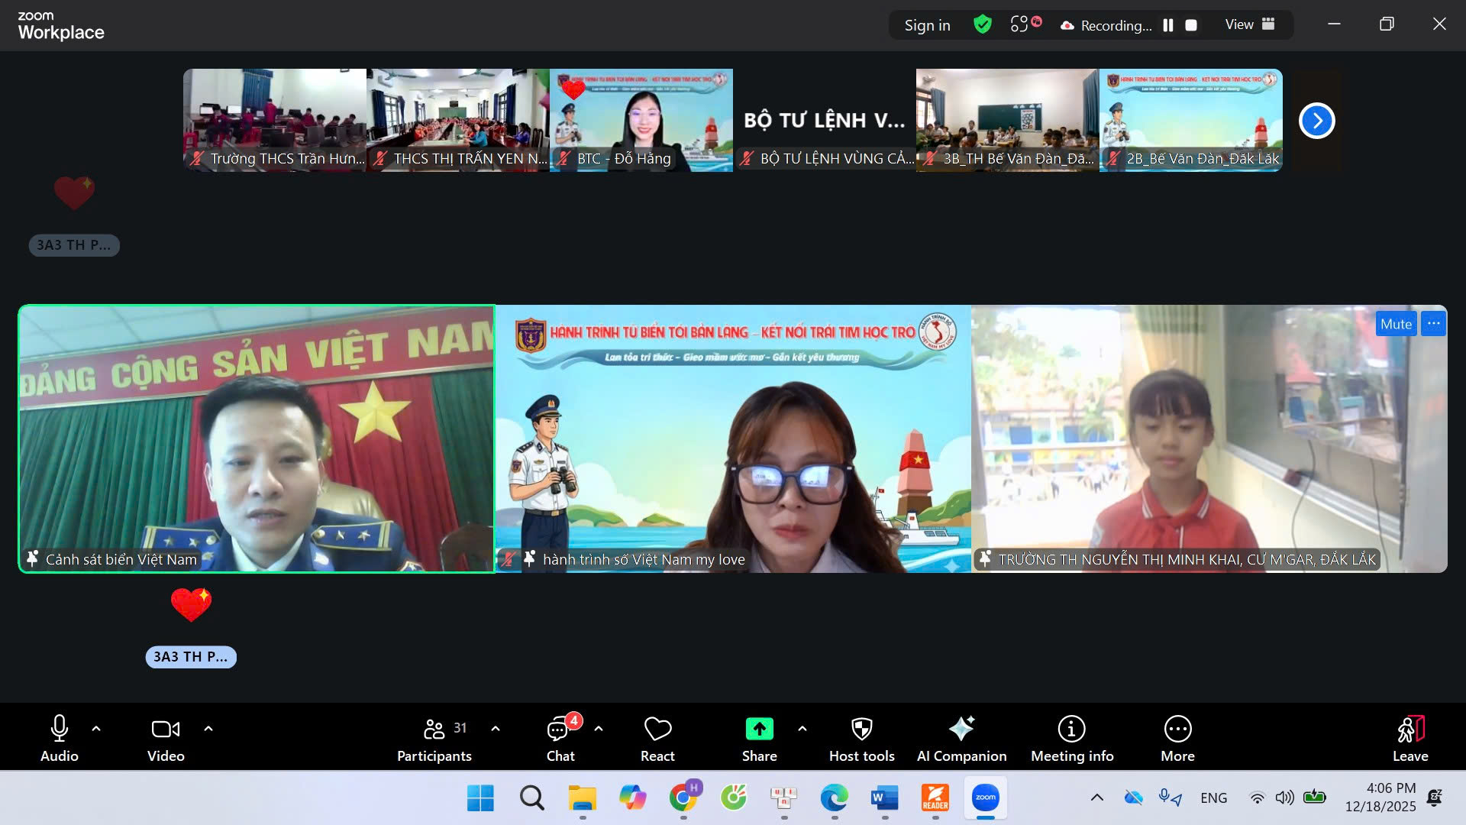Show next participant thumbnails with arrow
The height and width of the screenshot is (825, 1466).
point(1316,121)
